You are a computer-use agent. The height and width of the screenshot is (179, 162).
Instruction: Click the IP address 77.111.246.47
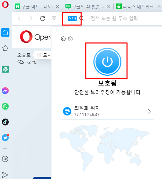click(x=87, y=115)
